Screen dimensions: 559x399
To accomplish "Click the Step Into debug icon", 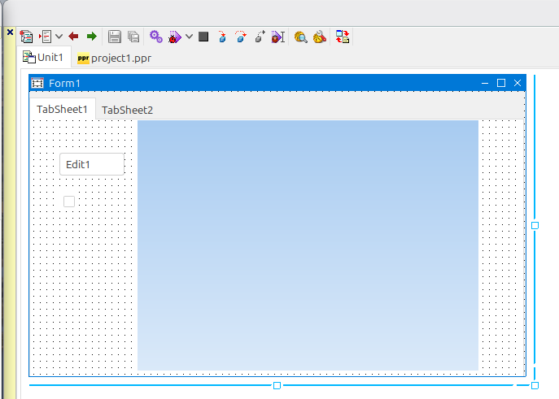I will pos(221,37).
